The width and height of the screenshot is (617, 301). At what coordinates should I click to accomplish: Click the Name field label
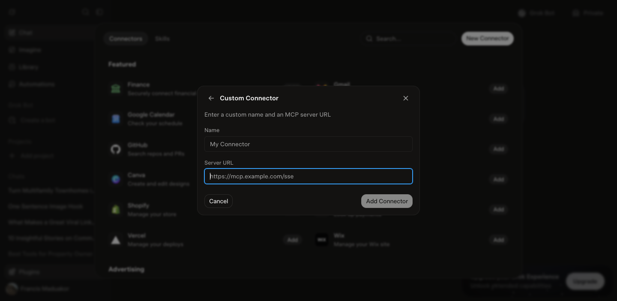(212, 130)
